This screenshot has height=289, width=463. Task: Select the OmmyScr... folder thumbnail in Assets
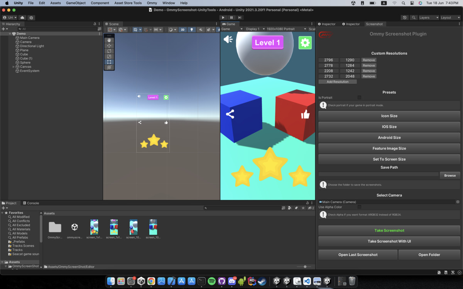(x=55, y=227)
